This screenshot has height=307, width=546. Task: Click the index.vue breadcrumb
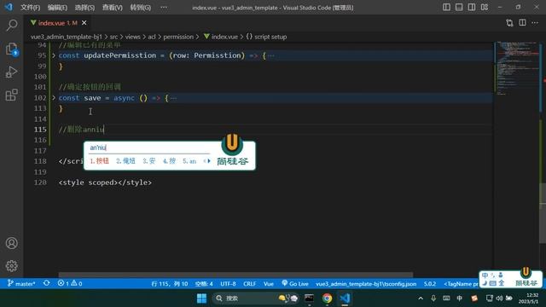[221, 37]
